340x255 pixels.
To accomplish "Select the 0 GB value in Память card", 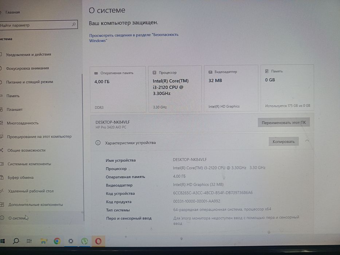I will (x=270, y=80).
